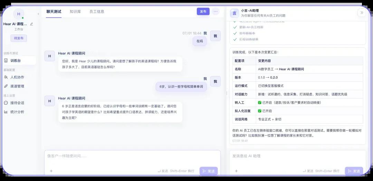The image size is (373, 181).
Task: Click 发送 button in the AI assistant panel
Action: [354, 171]
